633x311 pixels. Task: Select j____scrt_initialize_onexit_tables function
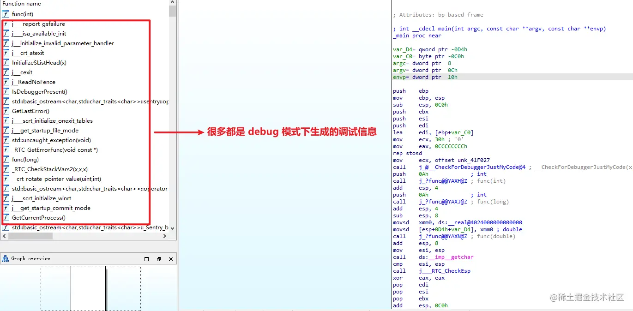point(52,120)
